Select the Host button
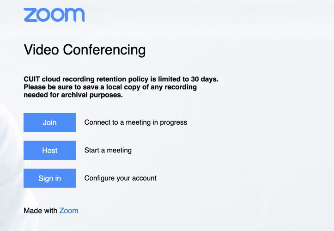This screenshot has height=231, width=334. pos(49,150)
